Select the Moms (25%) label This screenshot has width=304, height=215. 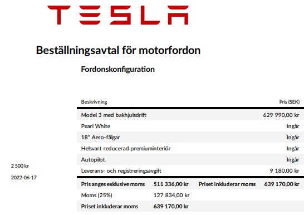[x=96, y=195]
